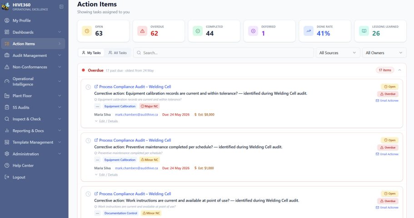Screen dimensions: 414x218
Task: Collapse the sidebar panel icon
Action: pyautogui.click(x=61, y=7)
